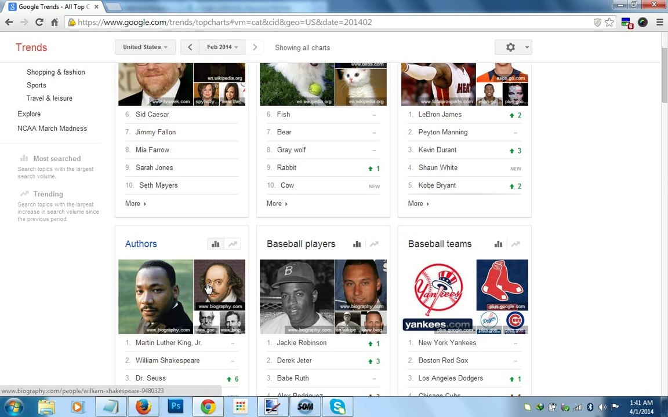Click the shield icon in the address bar
Viewport: 668px width, 417px height.
(x=597, y=22)
